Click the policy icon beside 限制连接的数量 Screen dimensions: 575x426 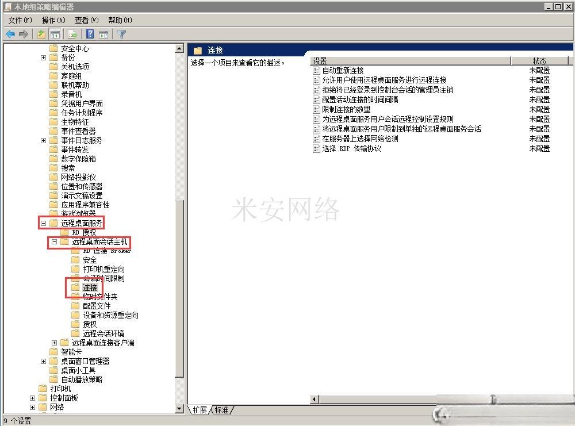(x=316, y=110)
